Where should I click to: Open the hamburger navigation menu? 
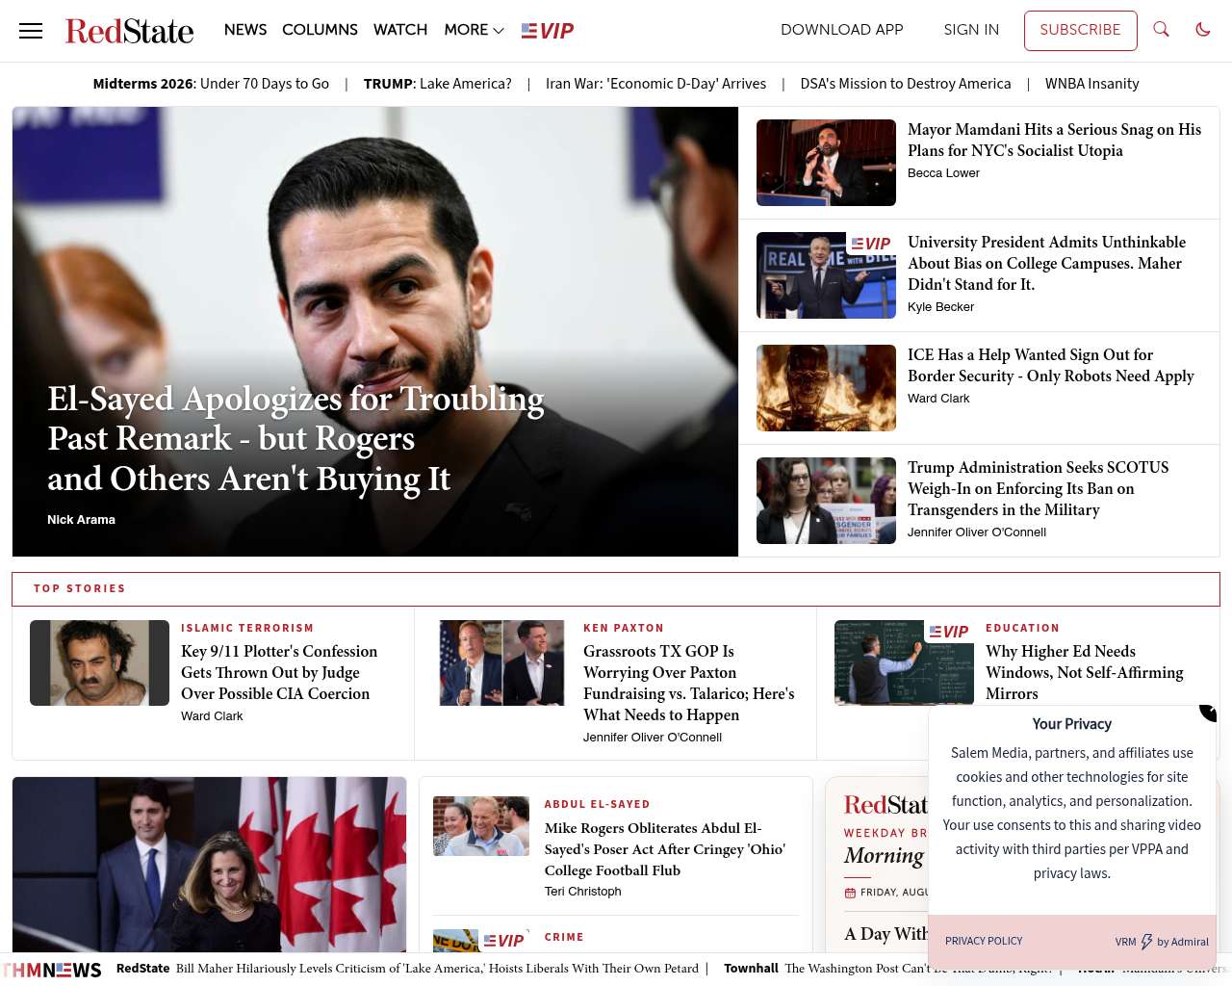pos(31,31)
